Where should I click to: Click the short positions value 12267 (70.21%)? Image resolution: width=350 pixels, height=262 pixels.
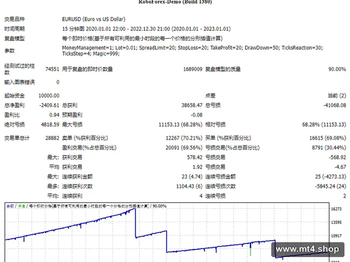tap(184, 138)
